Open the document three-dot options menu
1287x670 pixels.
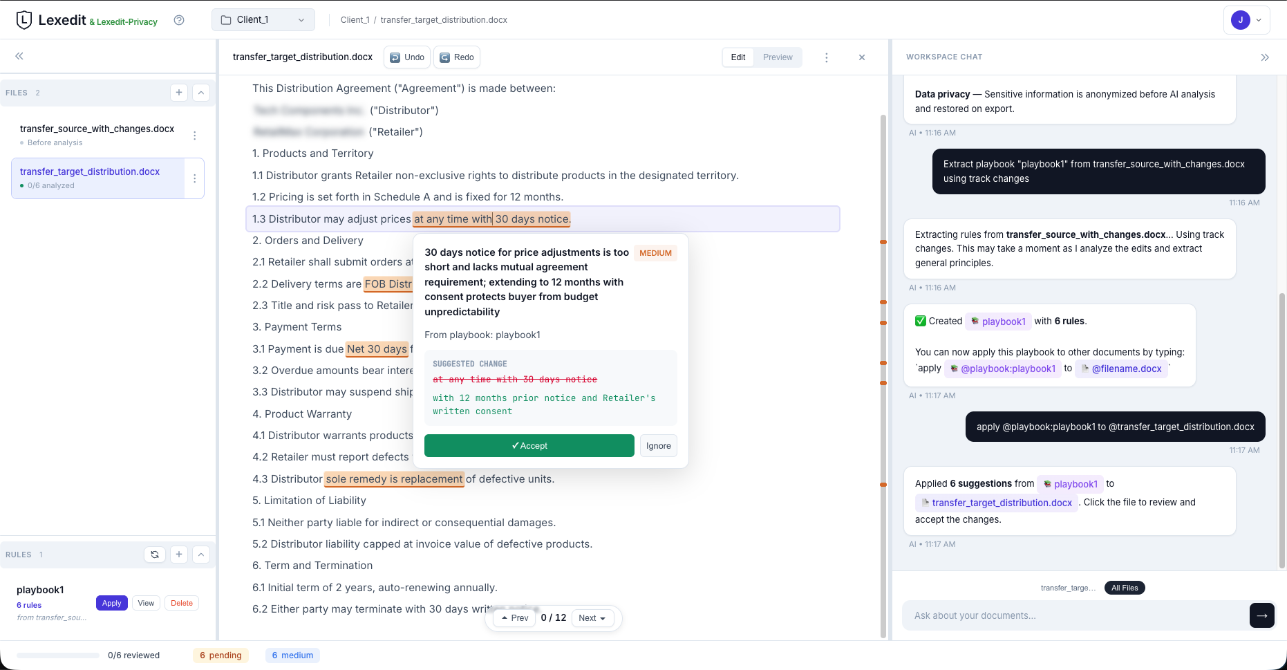[827, 57]
